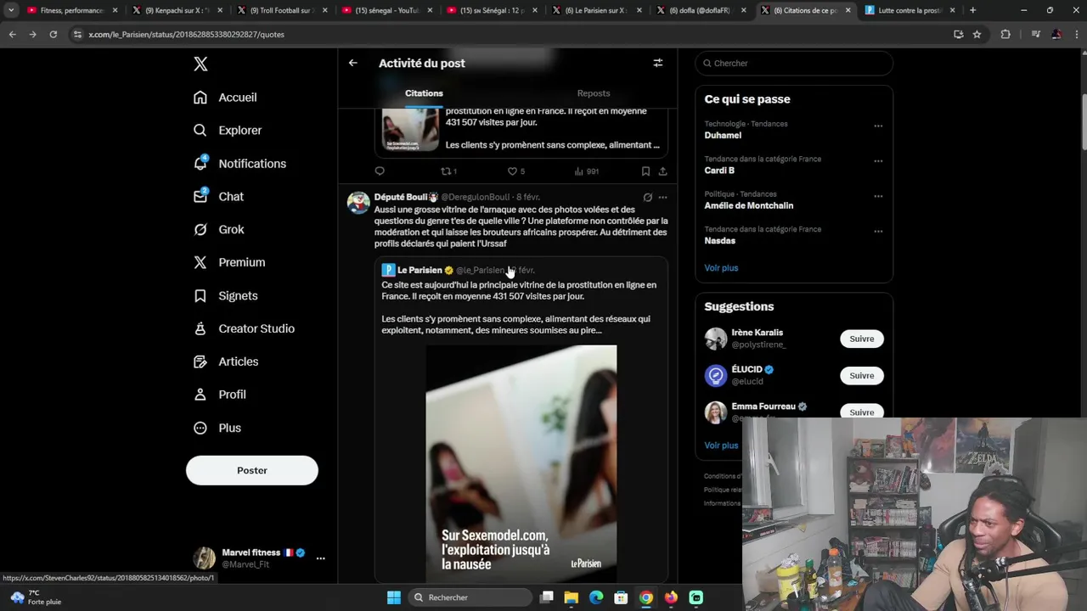Share the first quoted post
The height and width of the screenshot is (611, 1087).
point(662,171)
